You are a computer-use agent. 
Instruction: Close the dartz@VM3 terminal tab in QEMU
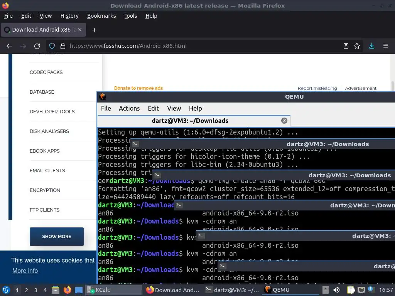[x=284, y=121]
